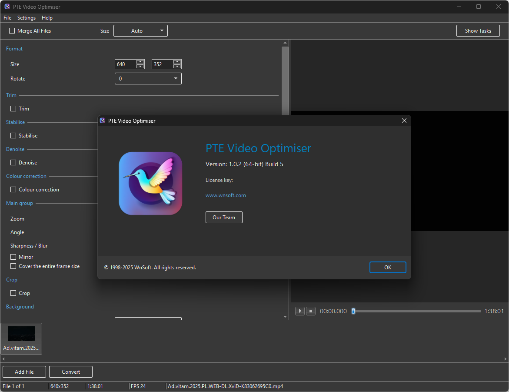Click the height field showing 352

click(163, 64)
